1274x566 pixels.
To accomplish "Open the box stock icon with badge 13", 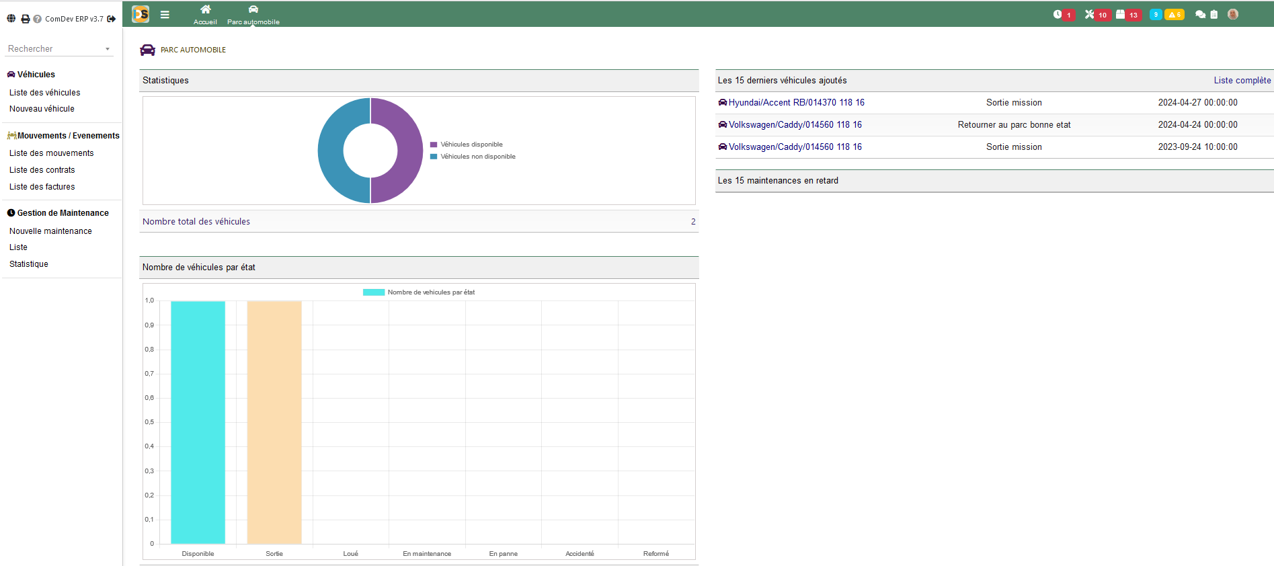I will 1129,14.
